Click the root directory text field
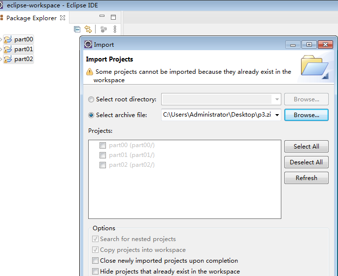This screenshot has width=338, height=276. 217,99
